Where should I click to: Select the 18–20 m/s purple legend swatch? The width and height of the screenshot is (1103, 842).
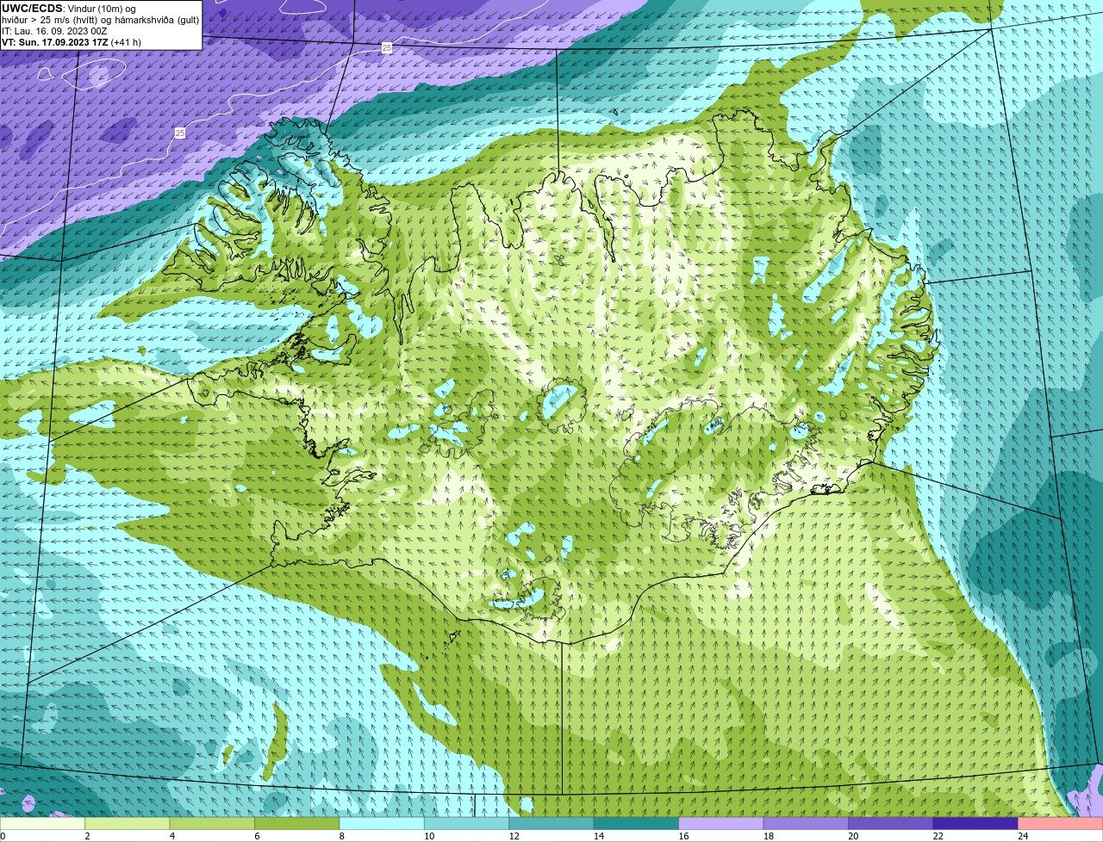[x=806, y=823]
